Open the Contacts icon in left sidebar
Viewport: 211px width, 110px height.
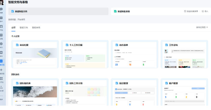1,87
